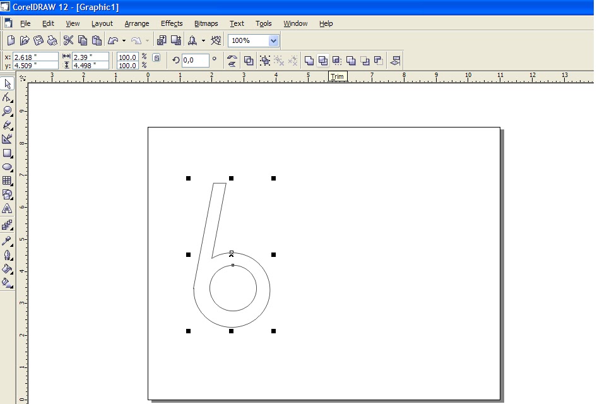The width and height of the screenshot is (602, 404).
Task: Click the disabled Ungroup All icon
Action: pos(293,61)
